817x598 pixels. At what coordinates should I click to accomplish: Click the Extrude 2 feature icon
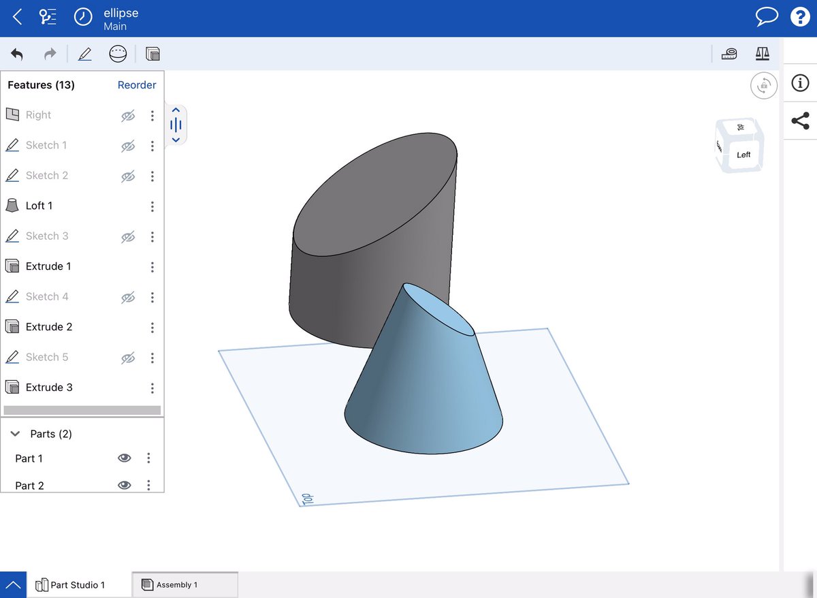coord(12,327)
